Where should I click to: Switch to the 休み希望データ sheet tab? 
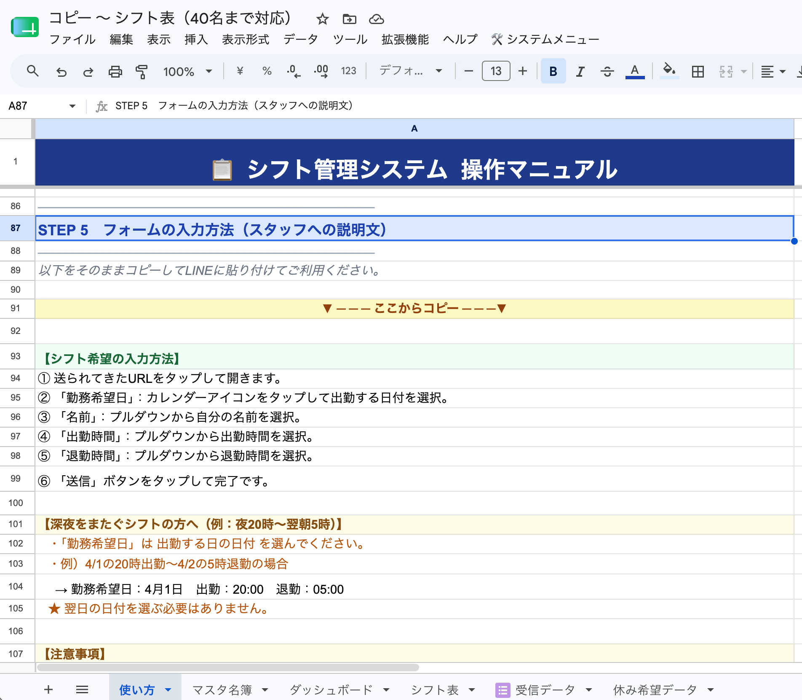click(655, 690)
